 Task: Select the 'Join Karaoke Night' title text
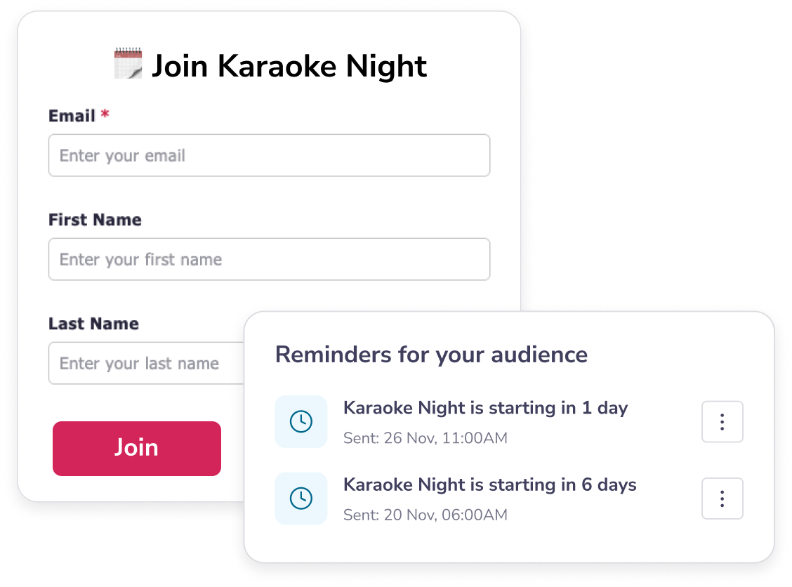(x=289, y=65)
